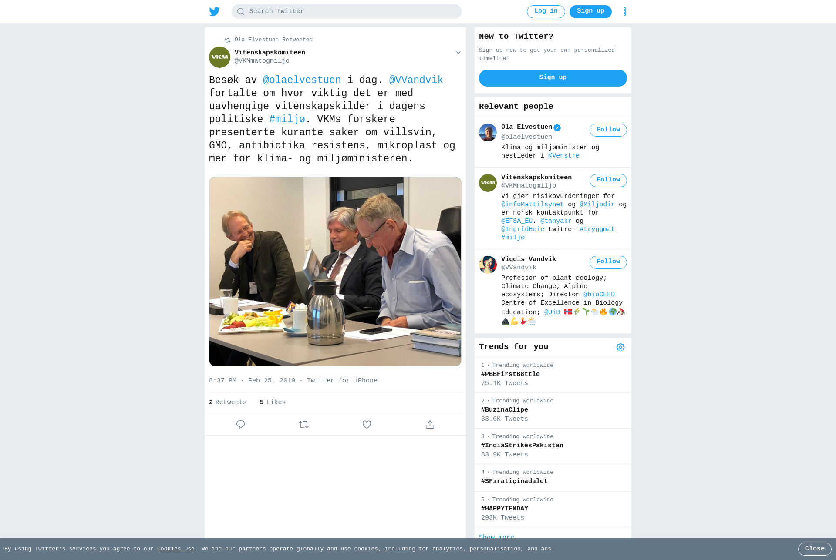Open the three-dot more options menu
This screenshot has height=560, width=836.
tap(625, 12)
